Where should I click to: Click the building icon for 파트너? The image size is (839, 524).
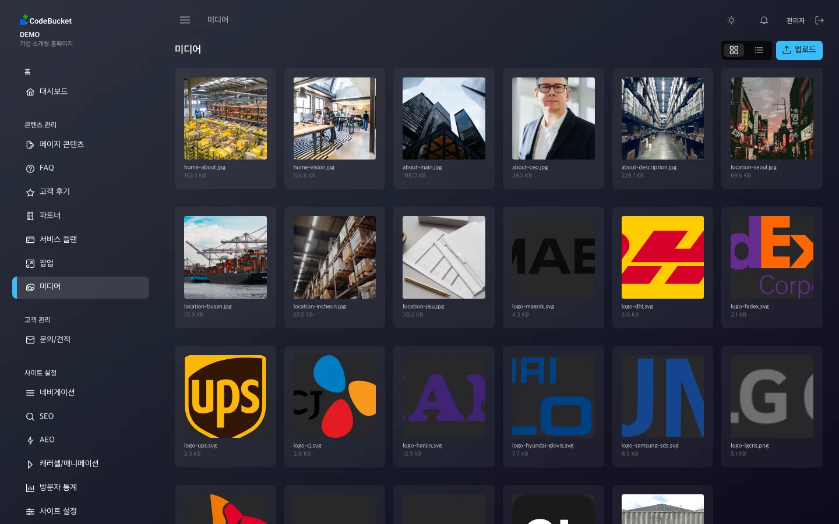(30, 216)
